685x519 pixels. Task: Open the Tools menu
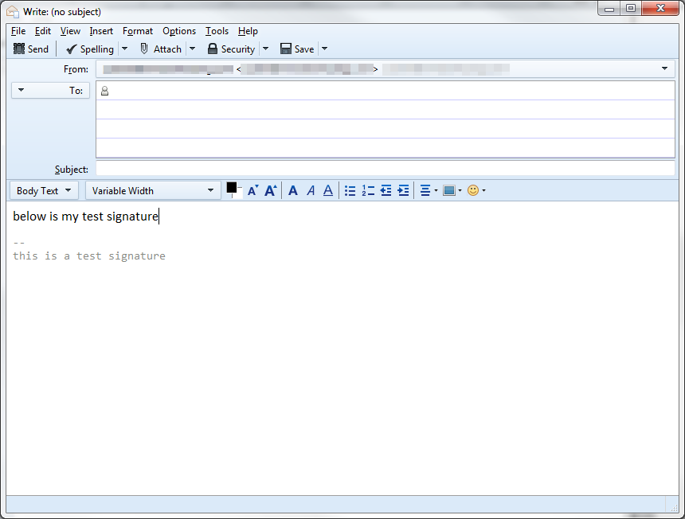[217, 31]
